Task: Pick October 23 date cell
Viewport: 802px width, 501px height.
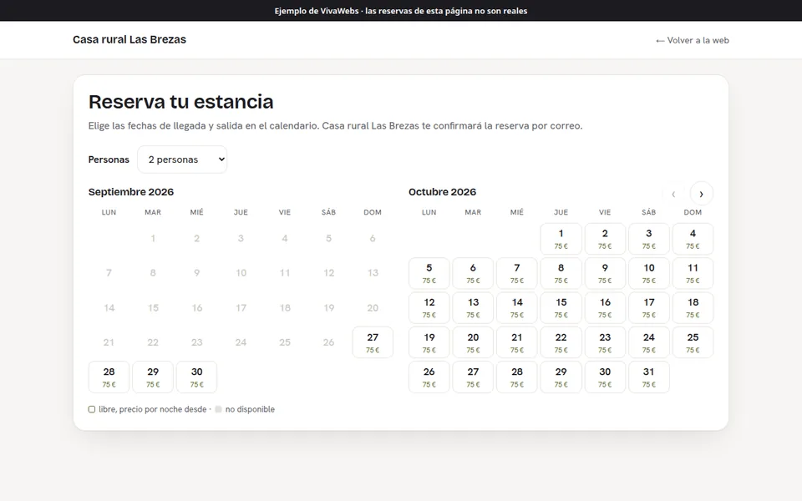Action: [x=605, y=342]
